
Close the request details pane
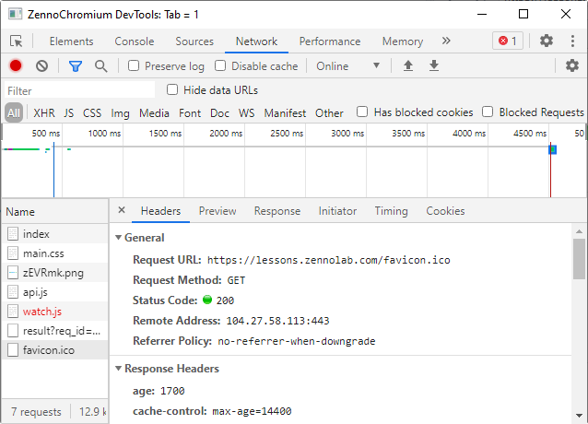click(122, 211)
